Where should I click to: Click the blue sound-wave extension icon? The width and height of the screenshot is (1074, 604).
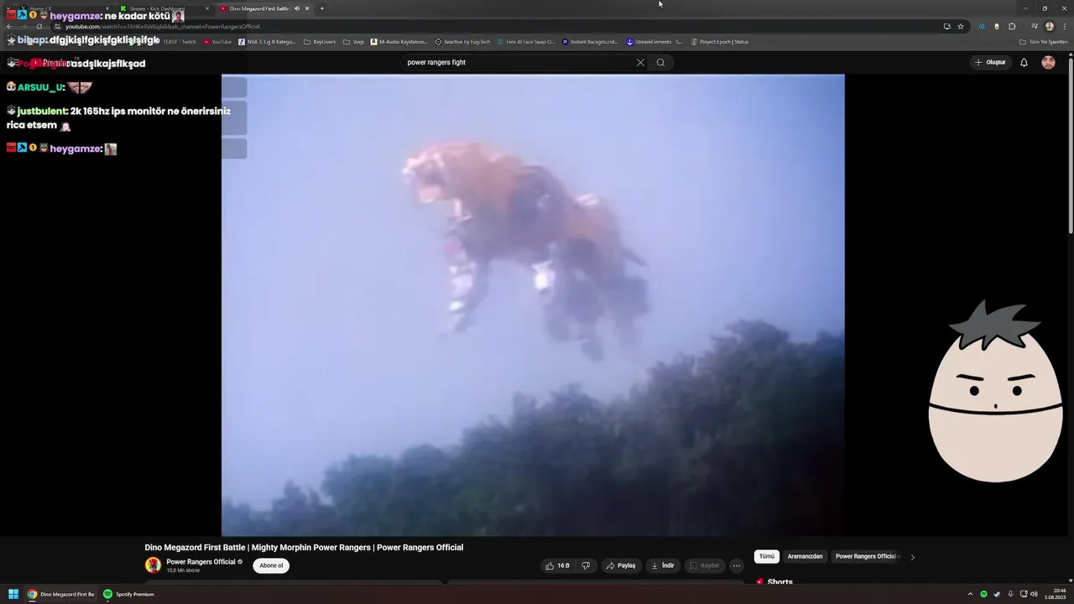coord(982,26)
